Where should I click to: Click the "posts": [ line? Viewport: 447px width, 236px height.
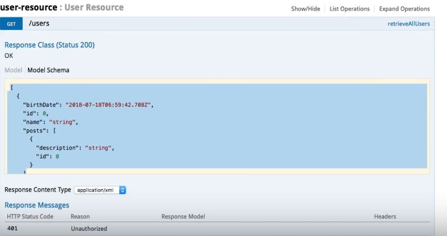[39, 130]
